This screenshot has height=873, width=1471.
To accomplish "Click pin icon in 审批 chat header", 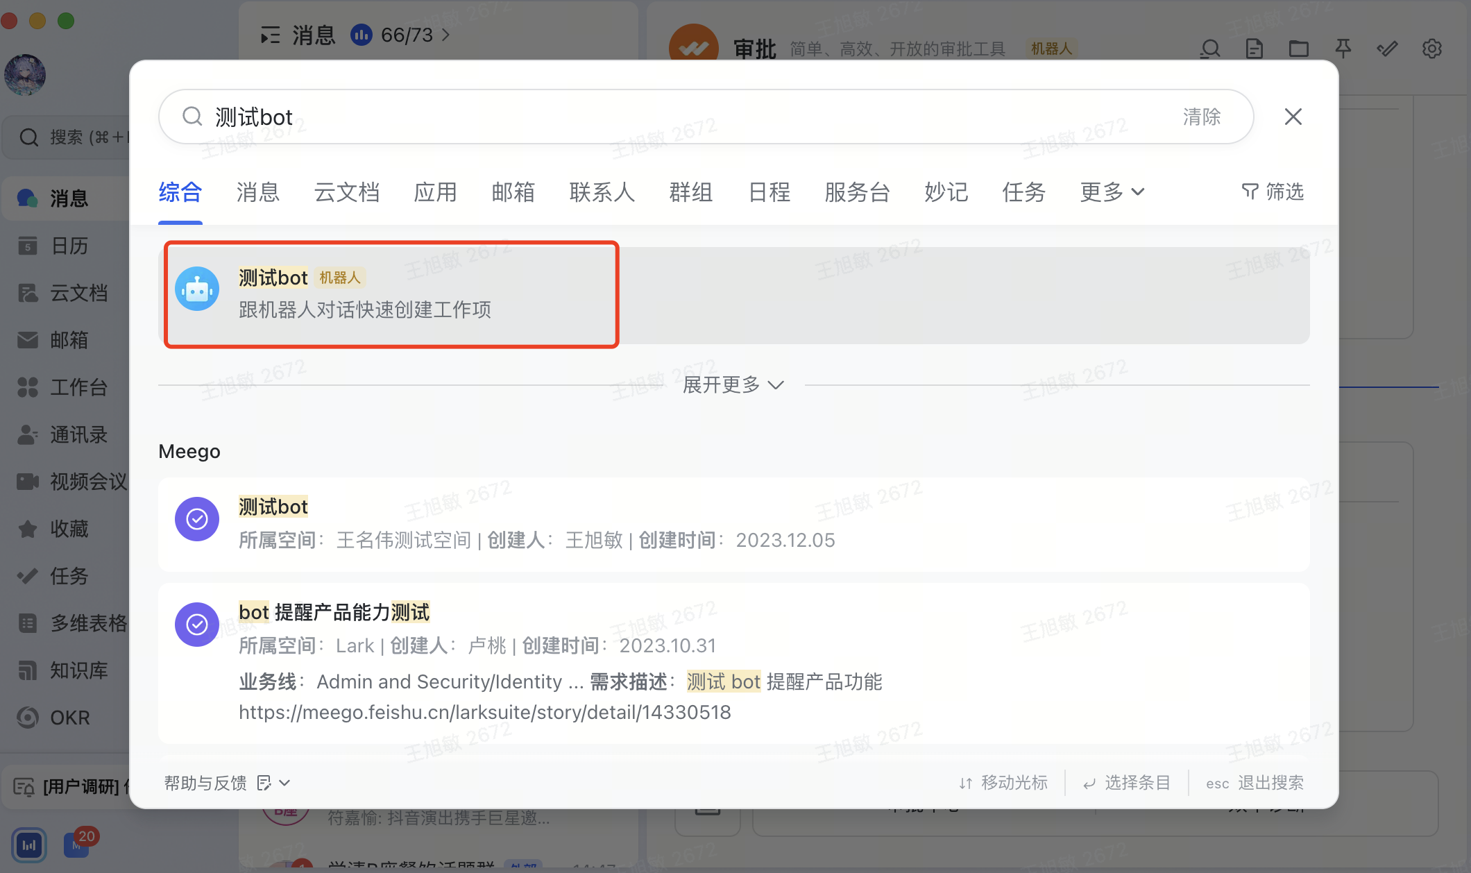I will (x=1343, y=49).
